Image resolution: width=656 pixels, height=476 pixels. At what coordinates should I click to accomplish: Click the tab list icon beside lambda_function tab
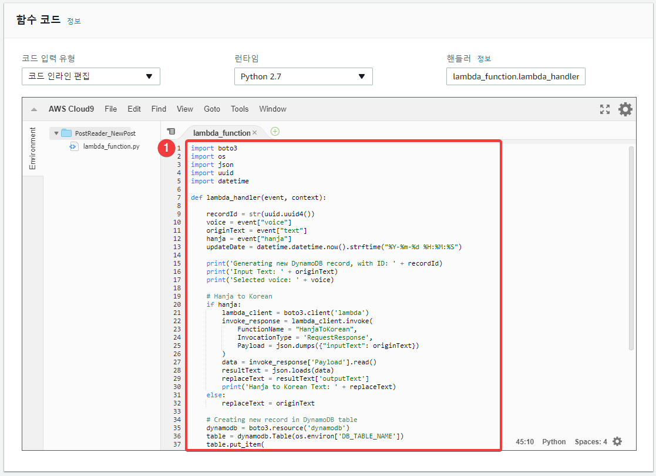(x=171, y=132)
